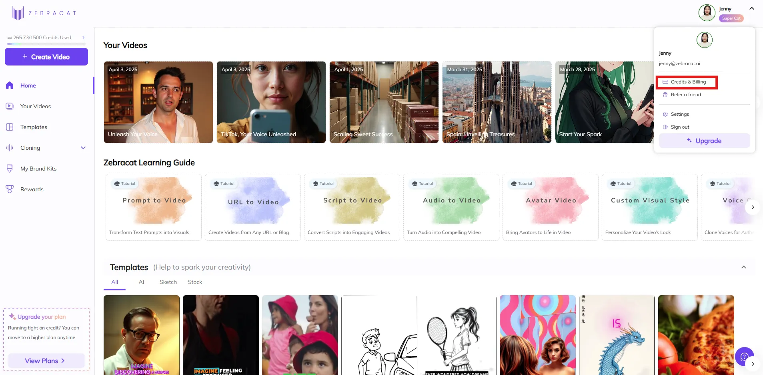763x375 pixels.
Task: Click the Tutorial cap icon on Avatar Video
Action: [x=514, y=184]
